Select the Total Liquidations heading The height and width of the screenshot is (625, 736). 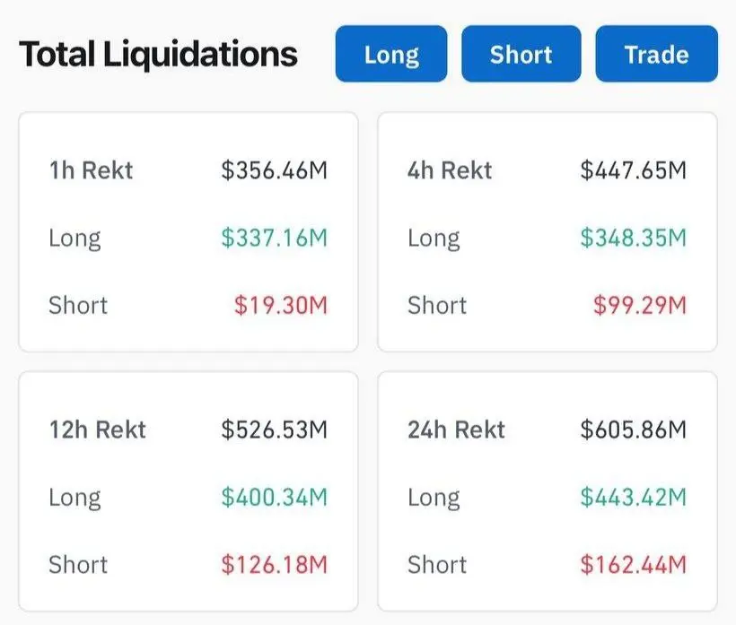158,55
